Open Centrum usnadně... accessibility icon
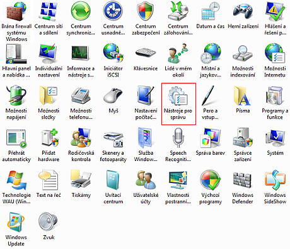The image size is (290, 249). (x=113, y=11)
